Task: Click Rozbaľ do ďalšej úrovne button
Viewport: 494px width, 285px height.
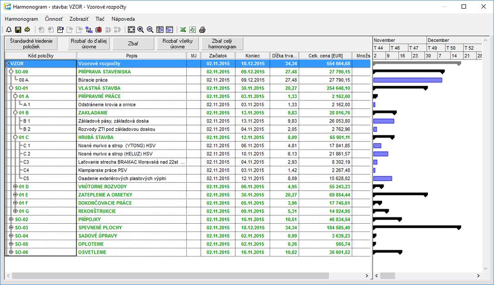Action: pos(89,43)
